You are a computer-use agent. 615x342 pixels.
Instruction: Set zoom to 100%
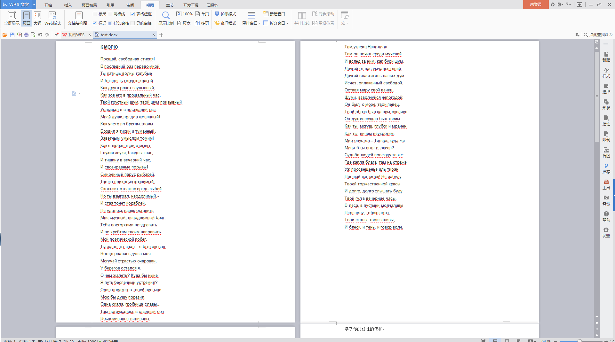click(185, 14)
